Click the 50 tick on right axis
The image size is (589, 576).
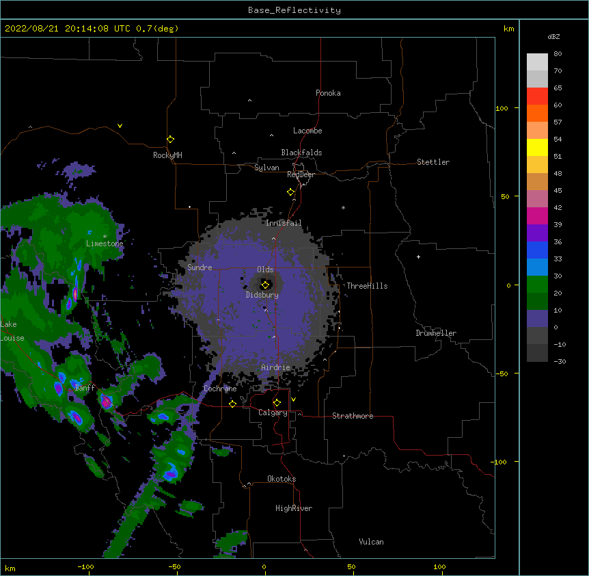(505, 196)
